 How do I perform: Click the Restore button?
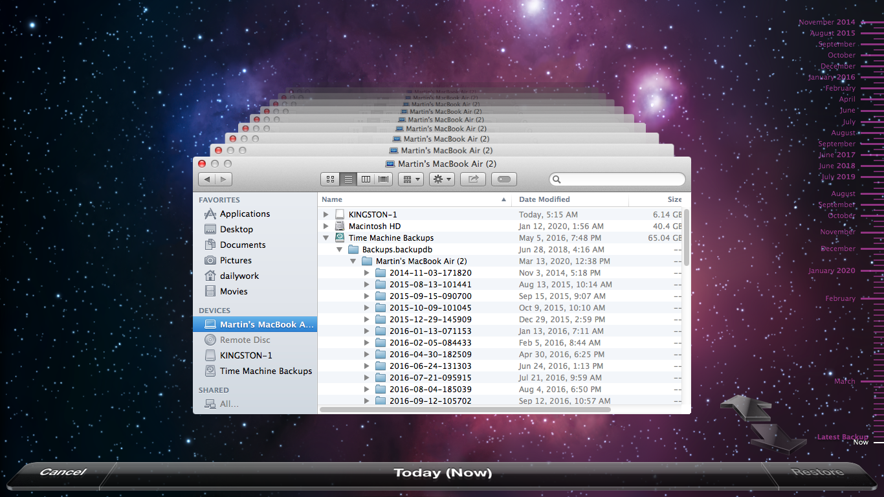tap(817, 472)
